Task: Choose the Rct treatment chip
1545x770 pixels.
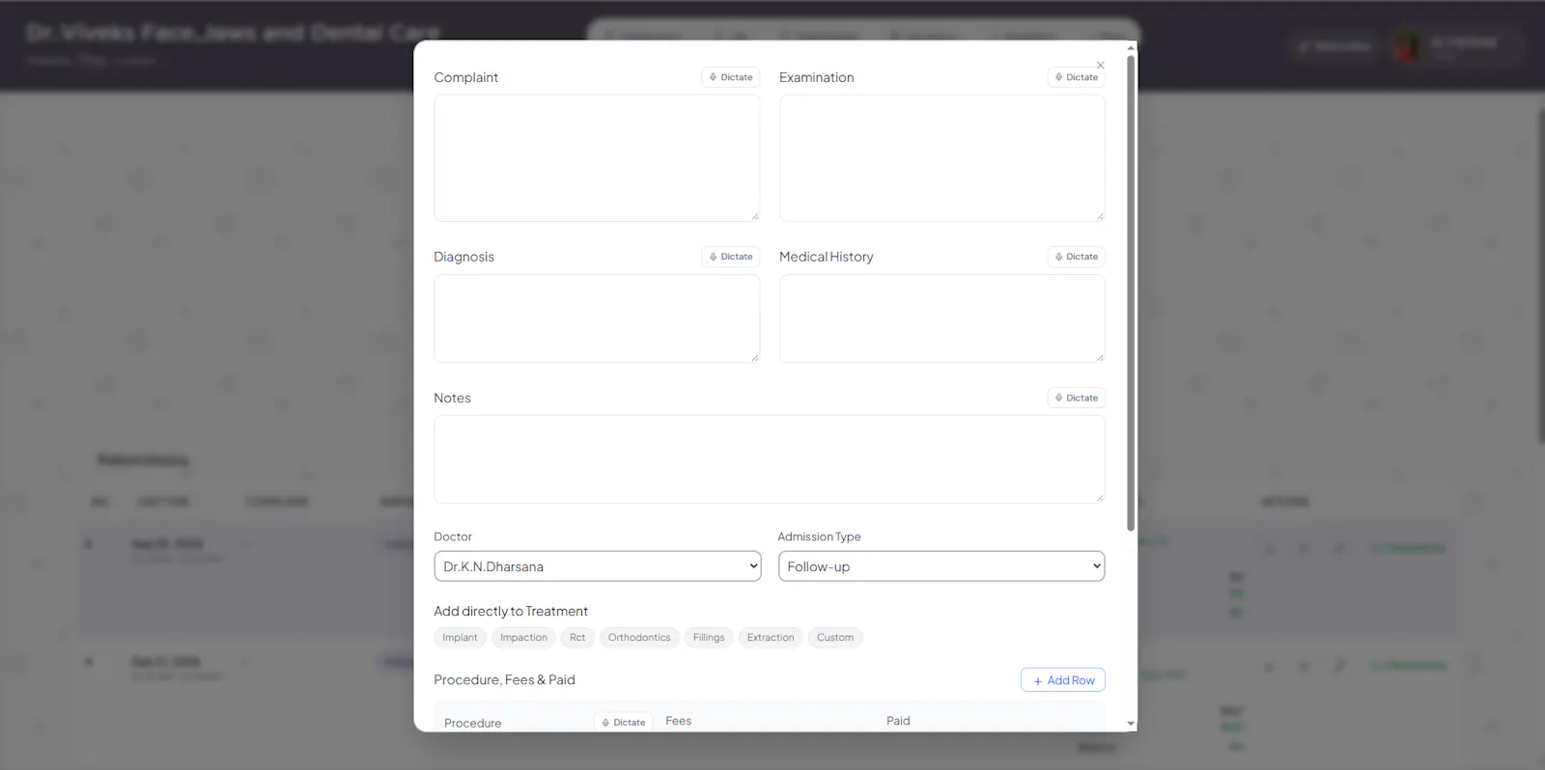Action: 577,638
